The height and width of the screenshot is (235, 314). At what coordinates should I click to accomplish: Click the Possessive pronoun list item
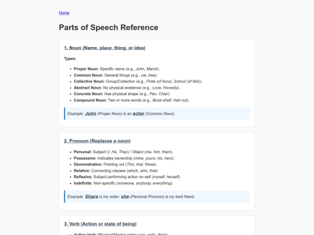(x=124, y=158)
